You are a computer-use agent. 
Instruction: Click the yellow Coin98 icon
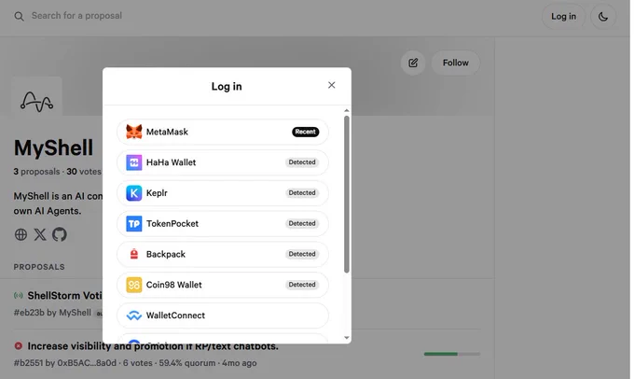tap(134, 285)
